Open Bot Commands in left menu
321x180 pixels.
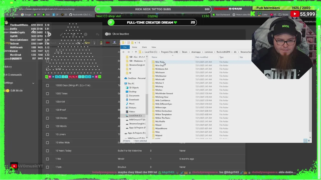point(13,75)
